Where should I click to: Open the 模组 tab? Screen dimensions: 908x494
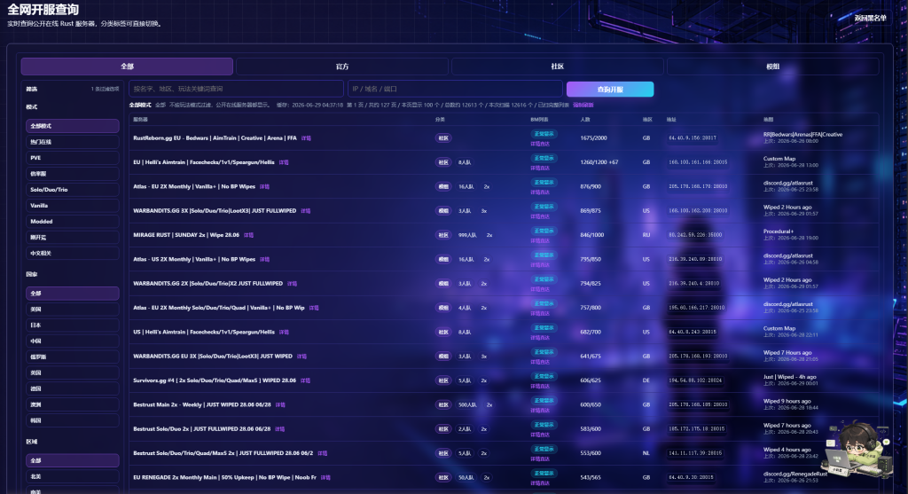click(x=772, y=67)
